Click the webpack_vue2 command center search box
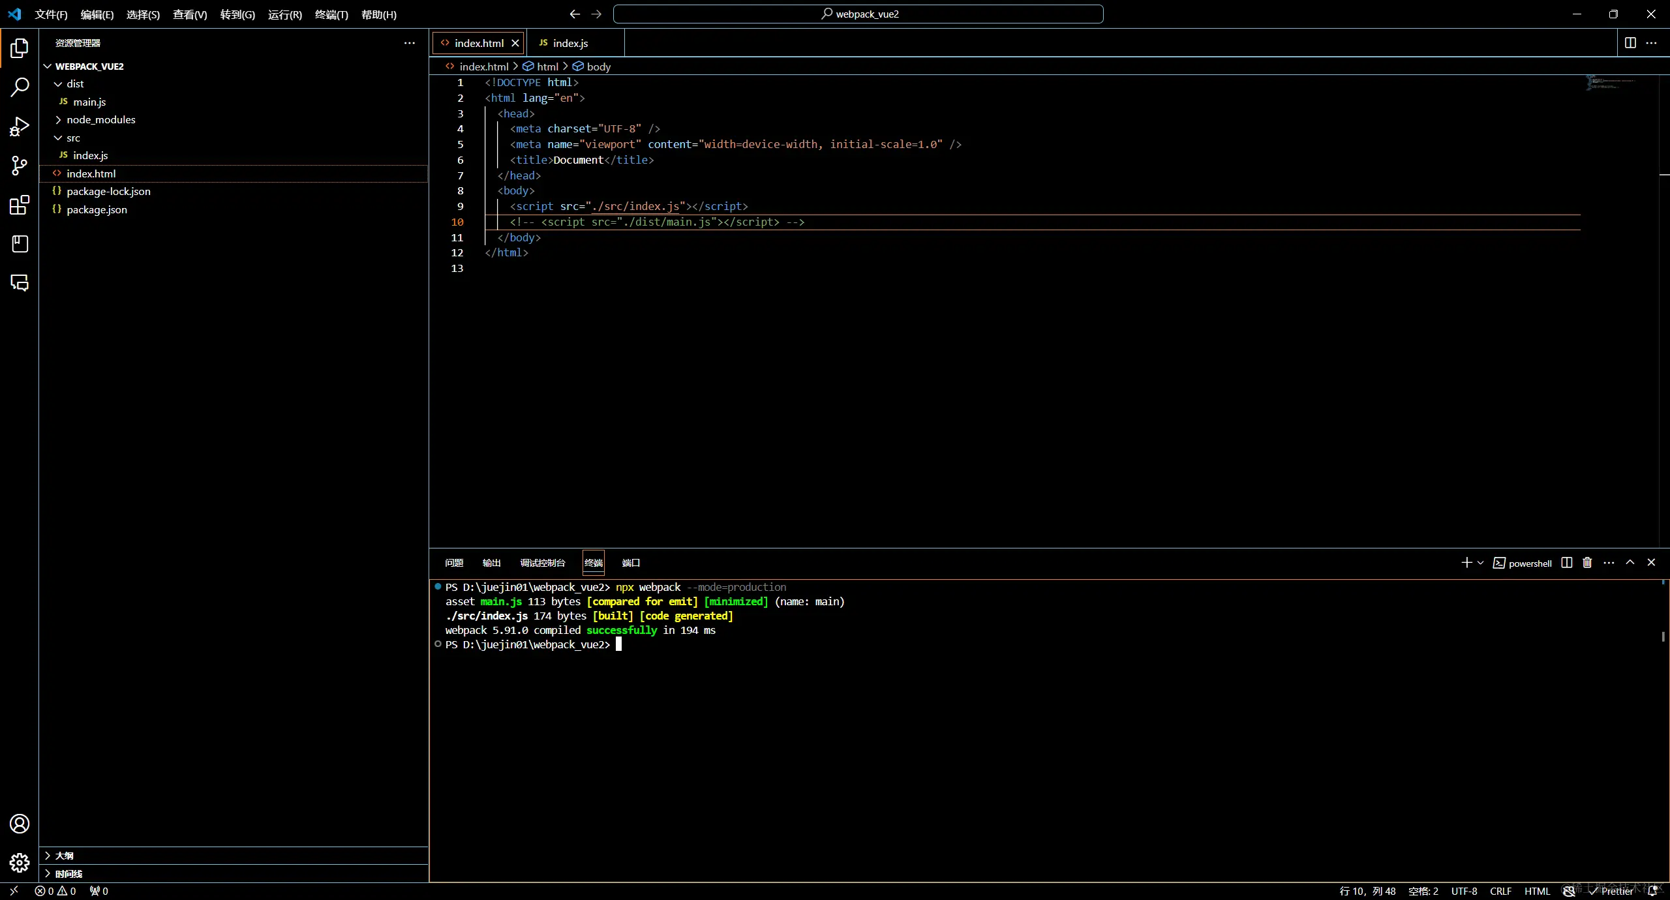Viewport: 1670px width, 900px height. point(858,14)
